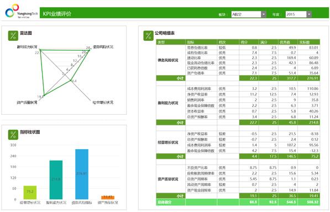Select the teal 盈利能力状况 bar

(x=56, y=180)
